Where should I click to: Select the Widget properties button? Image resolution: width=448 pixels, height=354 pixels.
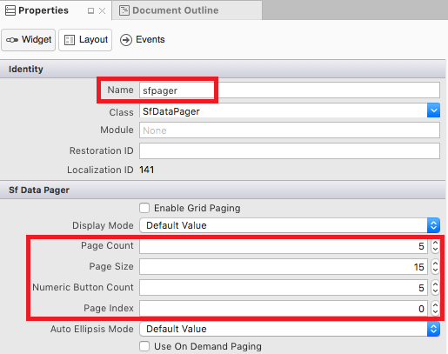point(29,40)
